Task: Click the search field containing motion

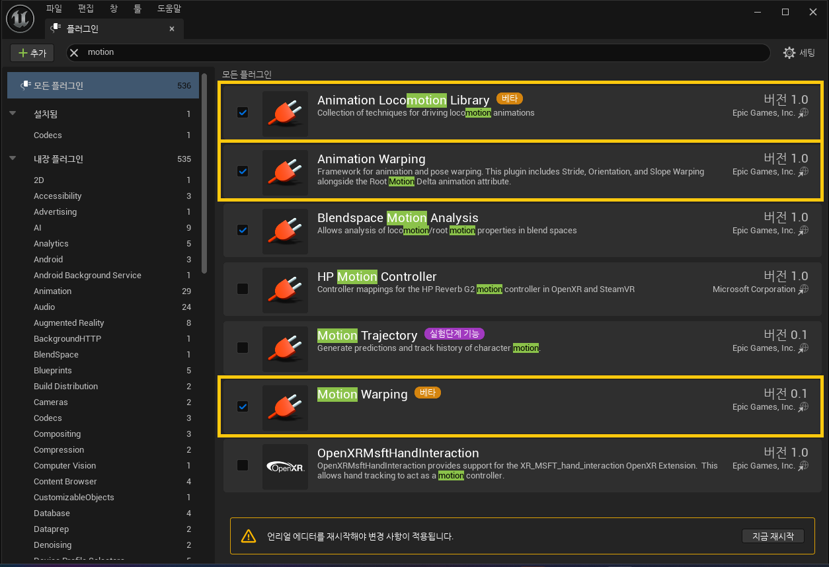Action: (418, 53)
